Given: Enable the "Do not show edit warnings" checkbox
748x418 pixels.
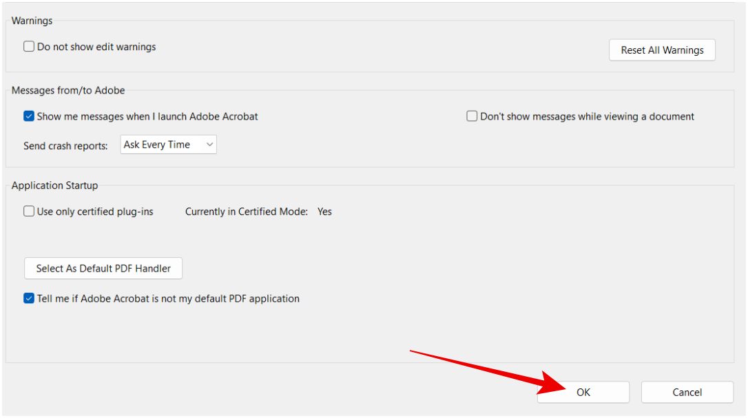Looking at the screenshot, I should [28, 46].
